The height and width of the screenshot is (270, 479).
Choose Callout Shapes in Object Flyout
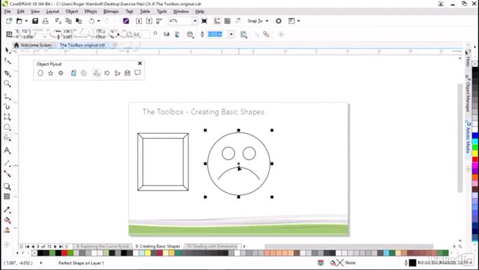[x=138, y=73]
